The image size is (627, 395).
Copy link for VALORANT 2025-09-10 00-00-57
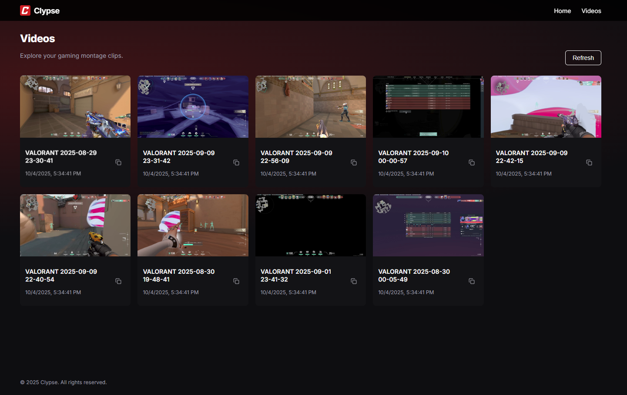[472, 163]
